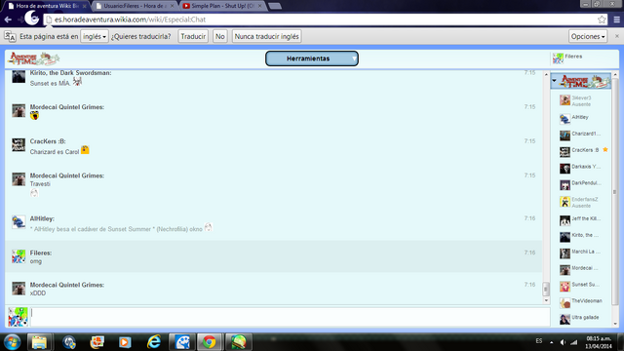The height and width of the screenshot is (351, 624).
Task: Open a new browser tab
Action: point(275,6)
